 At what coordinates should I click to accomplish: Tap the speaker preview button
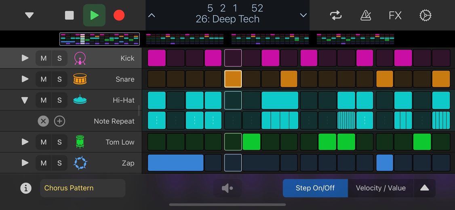pos(227,188)
